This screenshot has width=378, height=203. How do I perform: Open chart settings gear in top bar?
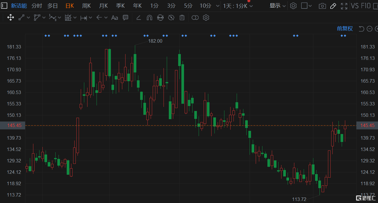pyautogui.click(x=293, y=6)
